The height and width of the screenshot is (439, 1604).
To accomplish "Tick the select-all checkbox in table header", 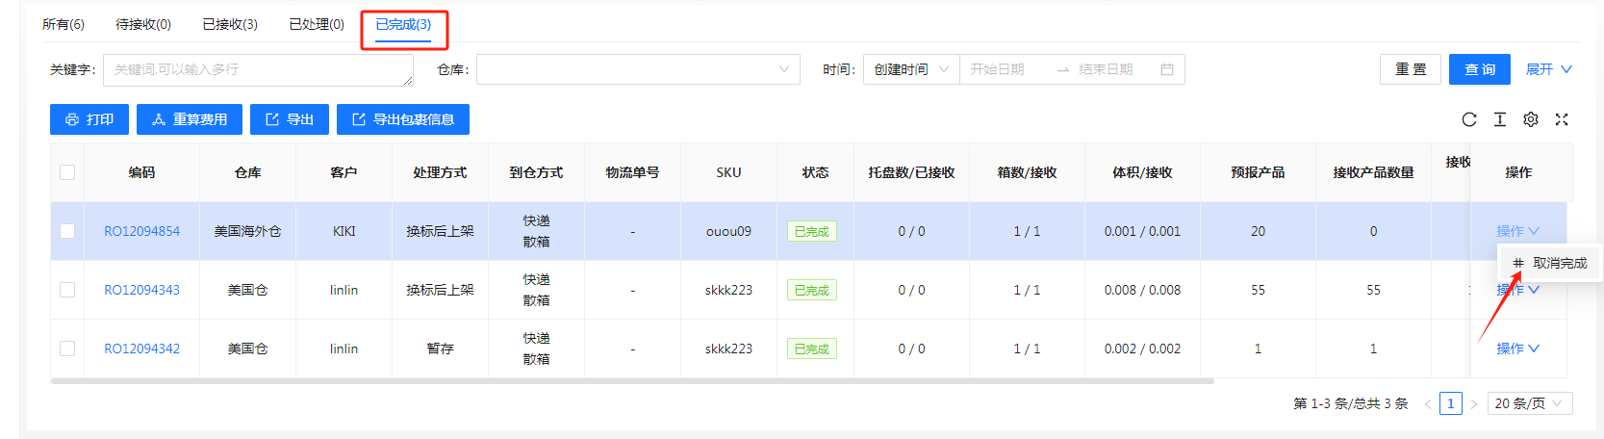I will [67, 172].
